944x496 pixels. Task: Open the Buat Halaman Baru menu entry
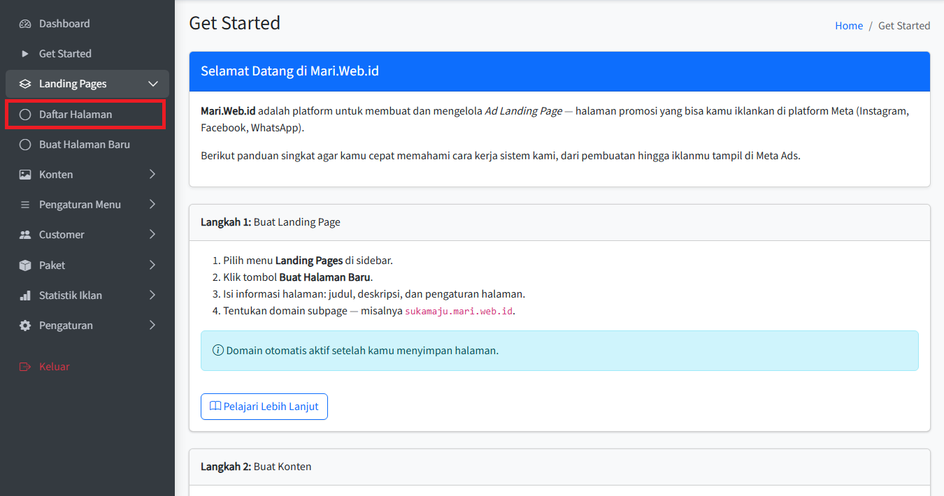(x=85, y=145)
